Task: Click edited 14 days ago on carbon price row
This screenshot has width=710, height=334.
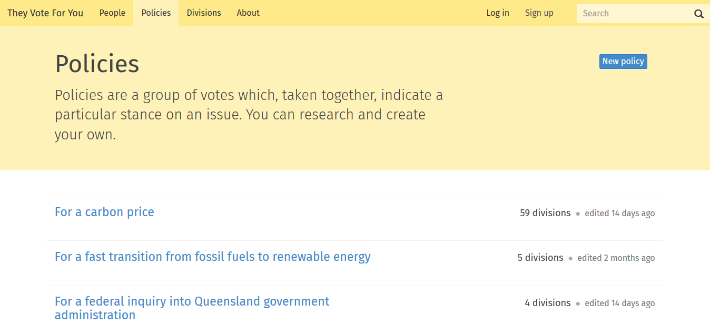Action: pyautogui.click(x=620, y=213)
